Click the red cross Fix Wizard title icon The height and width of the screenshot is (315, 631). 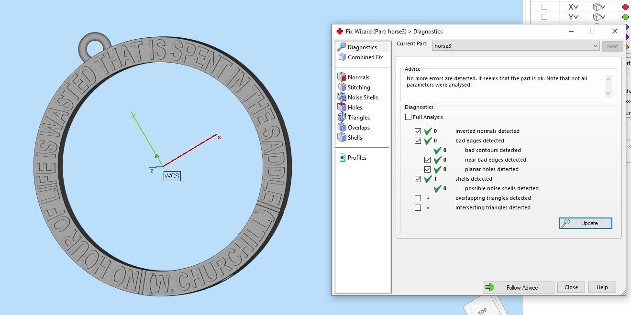tap(340, 31)
